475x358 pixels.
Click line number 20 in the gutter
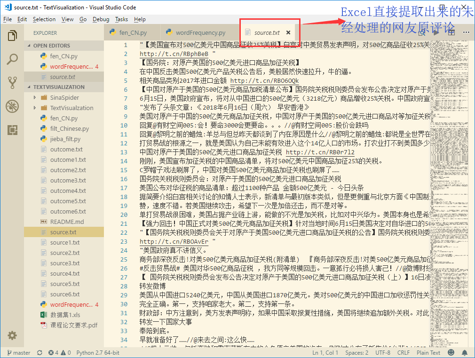124,215
